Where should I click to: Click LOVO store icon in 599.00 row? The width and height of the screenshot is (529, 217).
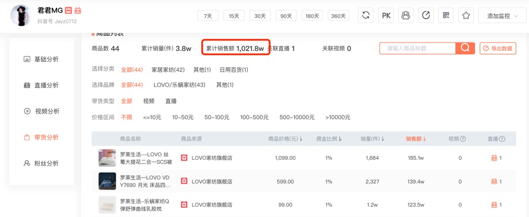(x=184, y=181)
